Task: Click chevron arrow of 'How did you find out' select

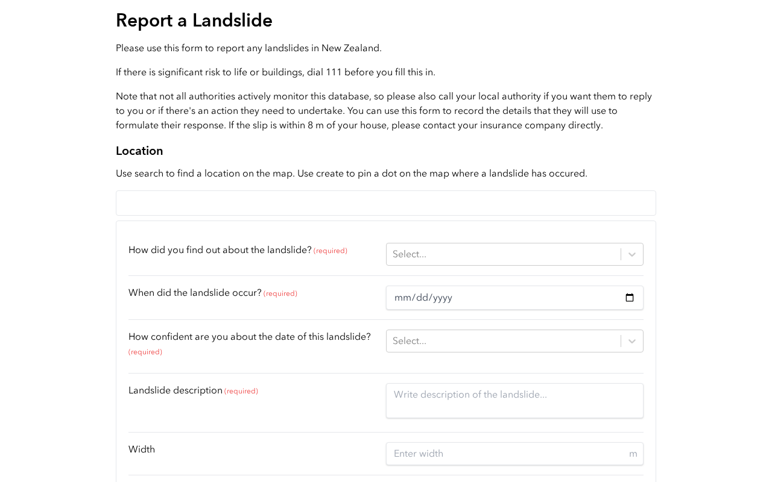Action: 632,254
